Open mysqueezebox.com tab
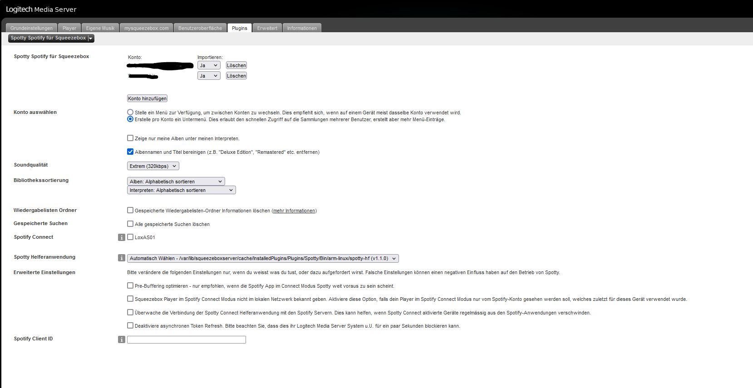 point(147,28)
